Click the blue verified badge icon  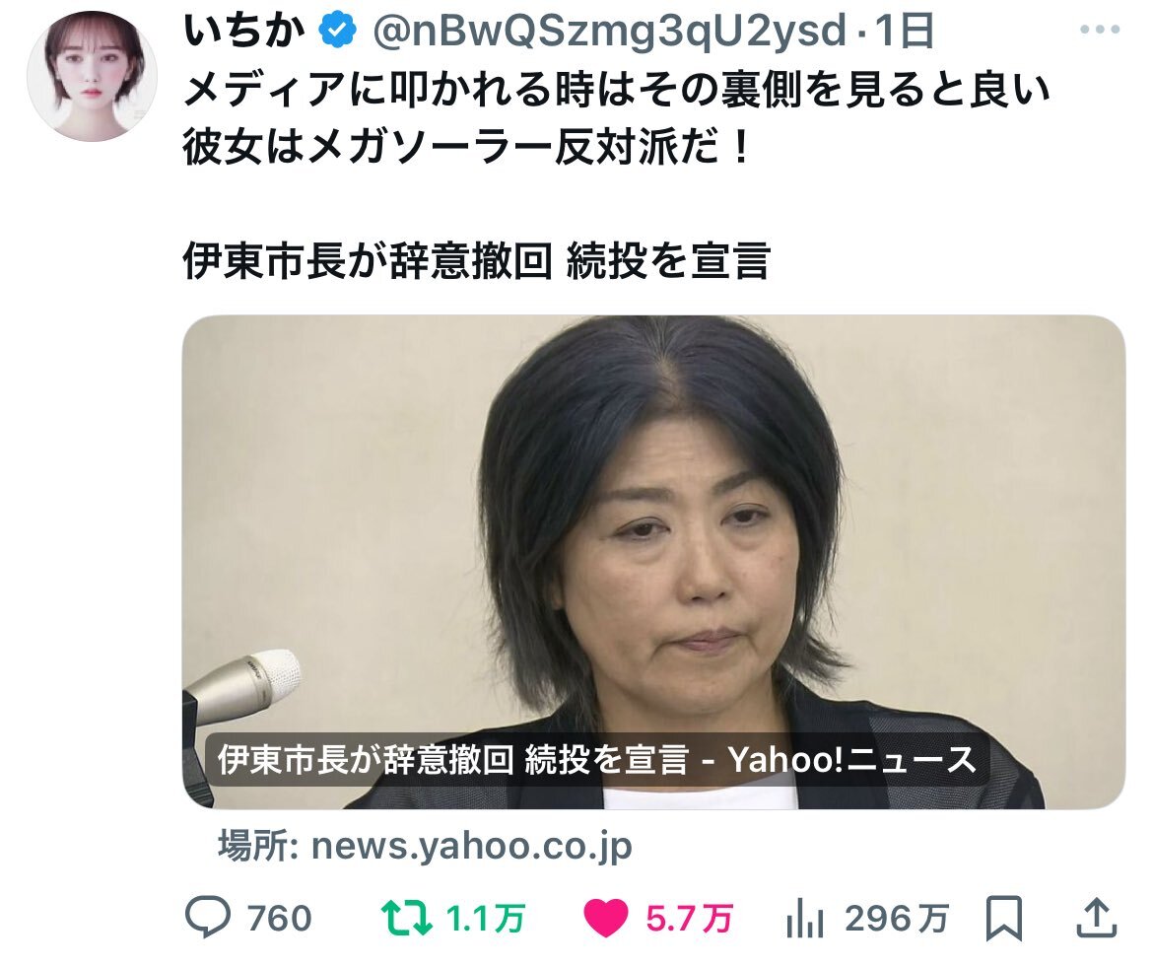click(337, 31)
